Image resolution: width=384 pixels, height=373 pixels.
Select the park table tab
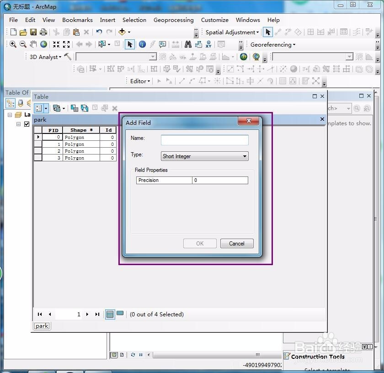click(42, 326)
